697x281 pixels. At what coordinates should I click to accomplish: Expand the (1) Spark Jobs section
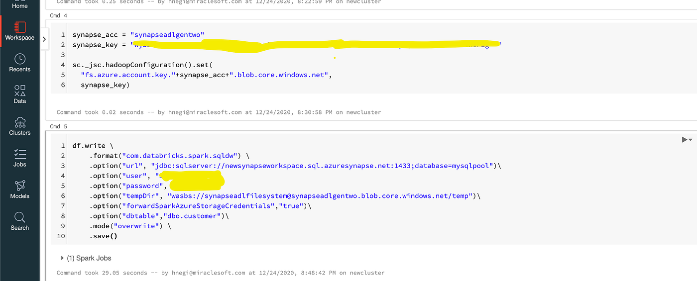(86, 258)
